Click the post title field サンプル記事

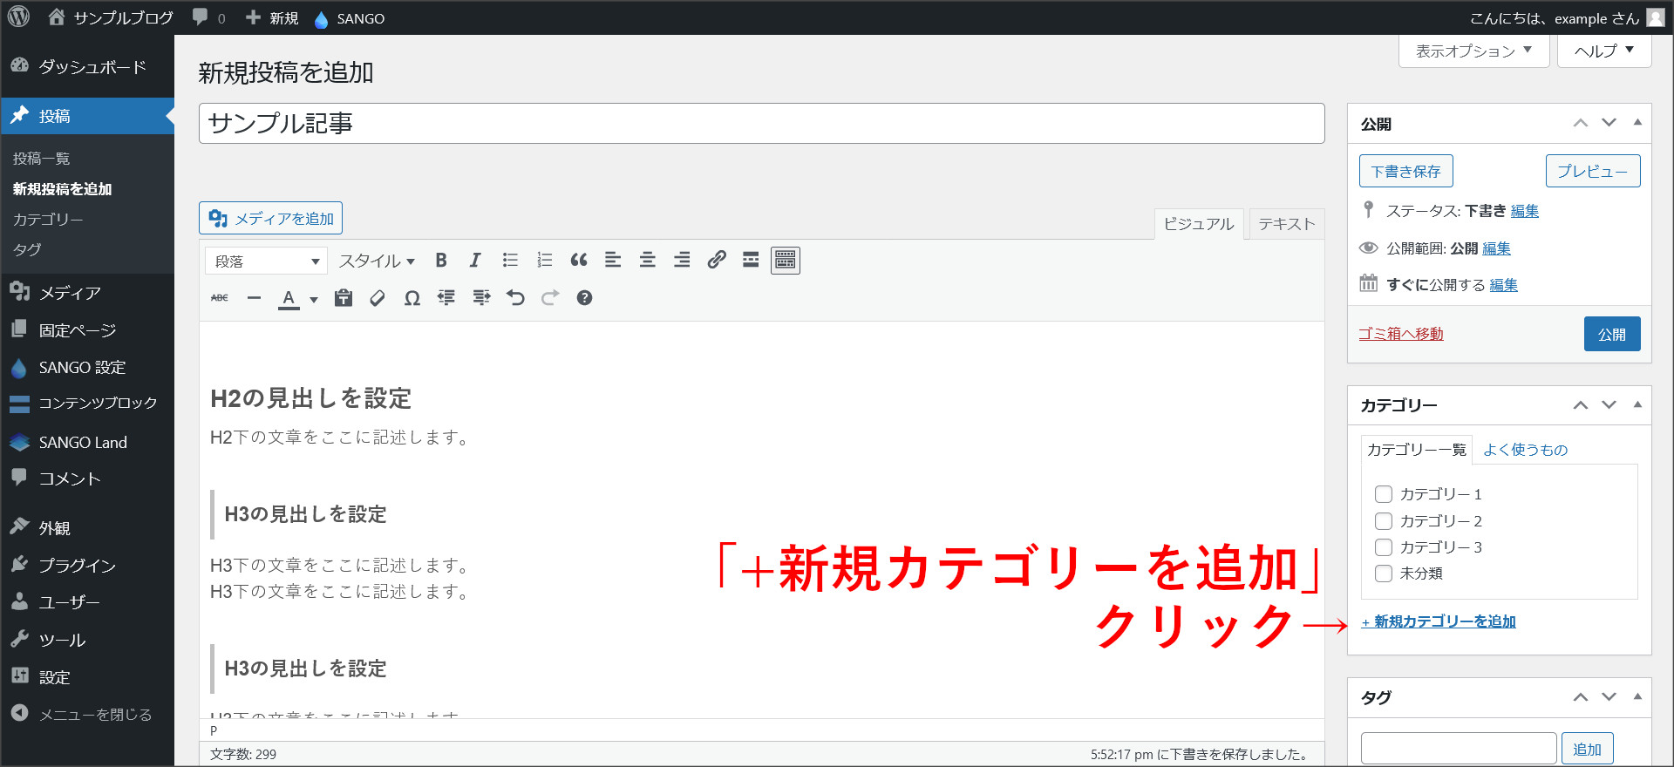(761, 124)
